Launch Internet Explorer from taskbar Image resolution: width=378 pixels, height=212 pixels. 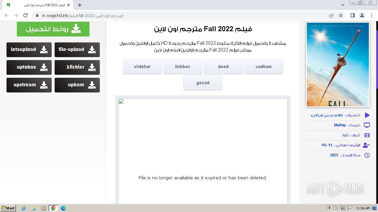(24, 208)
